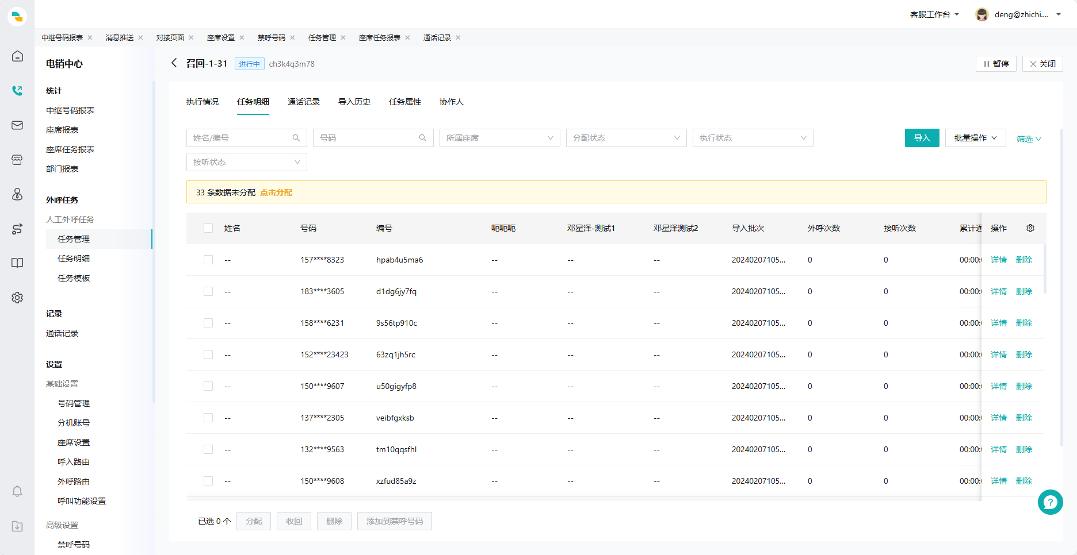The image size is (1077, 555).
Task: Click the 关闭 task button
Action: pos(1042,64)
